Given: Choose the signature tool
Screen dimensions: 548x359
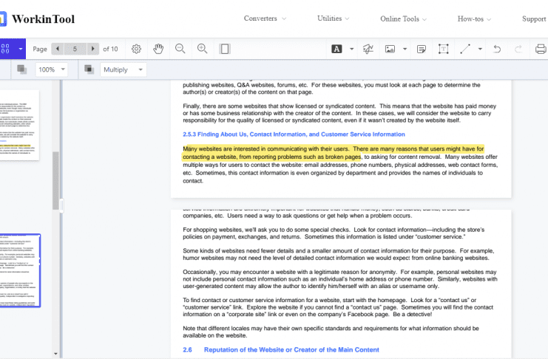Looking at the screenshot, I should (368, 49).
